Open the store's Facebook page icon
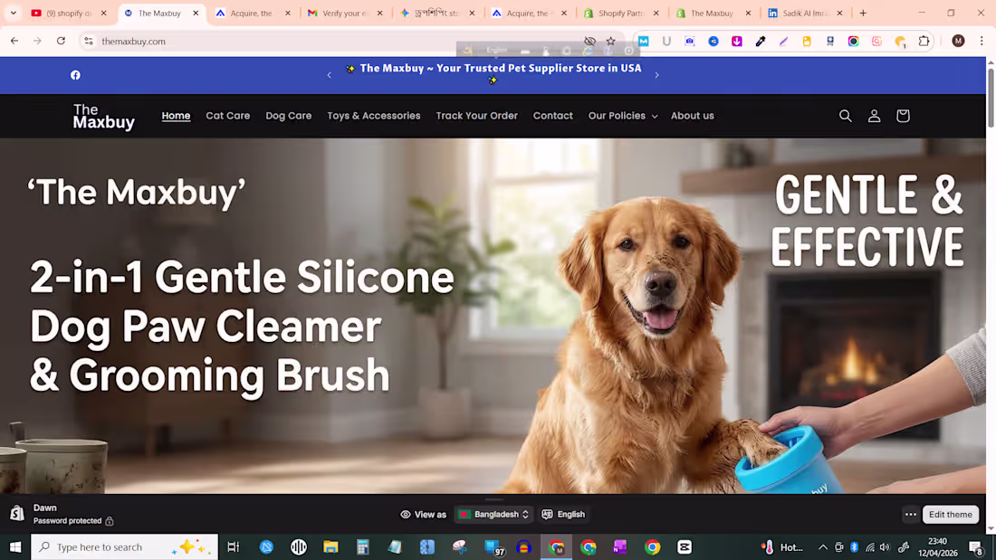This screenshot has width=996, height=560. 75,75
